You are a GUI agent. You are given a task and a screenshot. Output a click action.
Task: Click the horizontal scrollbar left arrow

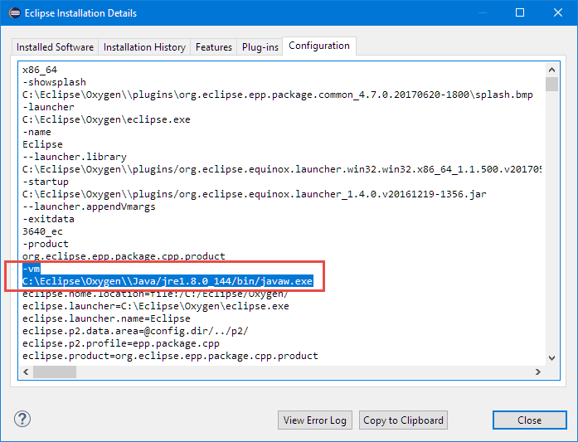point(26,372)
